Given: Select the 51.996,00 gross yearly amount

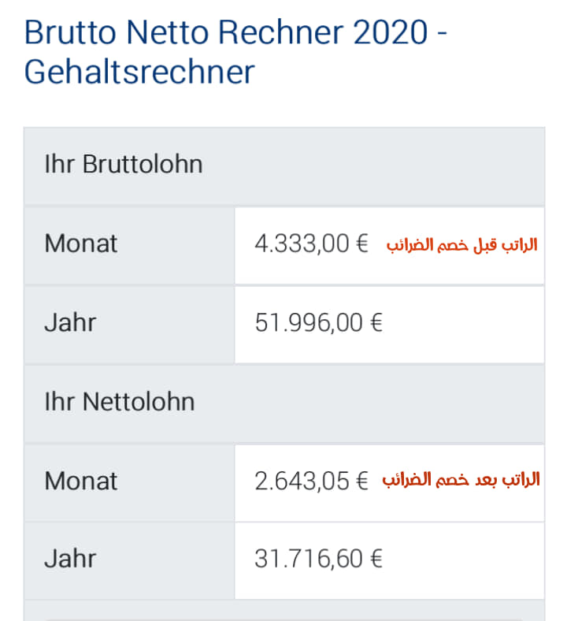Looking at the screenshot, I should [x=309, y=322].
